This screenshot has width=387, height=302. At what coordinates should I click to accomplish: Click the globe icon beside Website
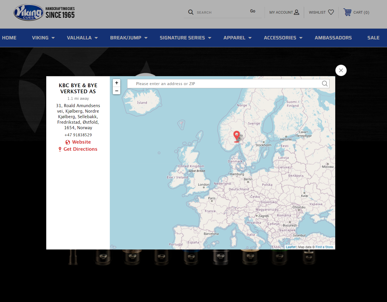point(68,142)
